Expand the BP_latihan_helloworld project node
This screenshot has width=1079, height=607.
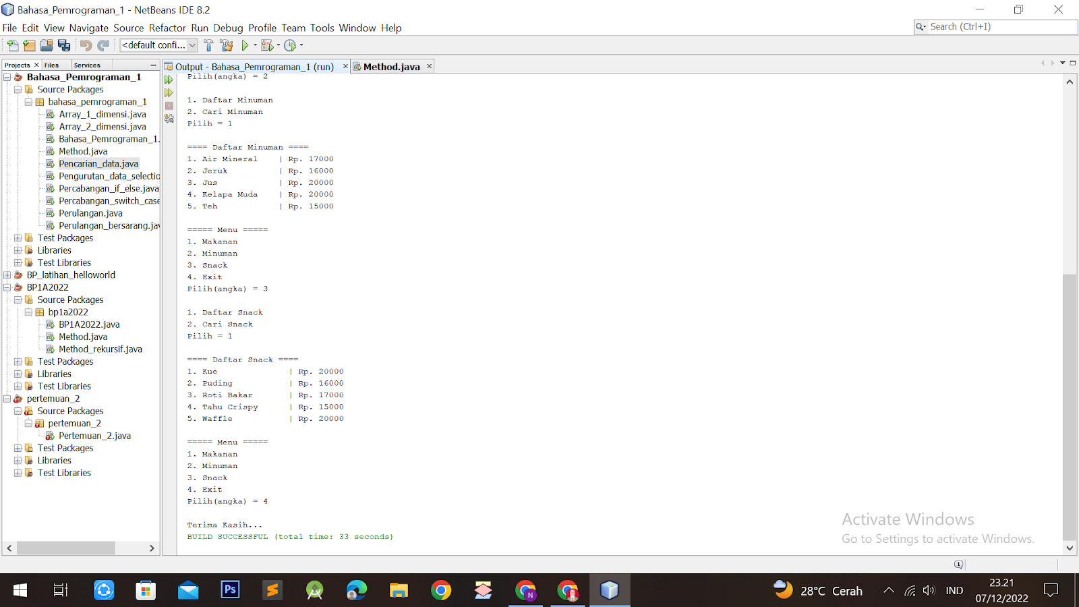pyautogui.click(x=7, y=275)
